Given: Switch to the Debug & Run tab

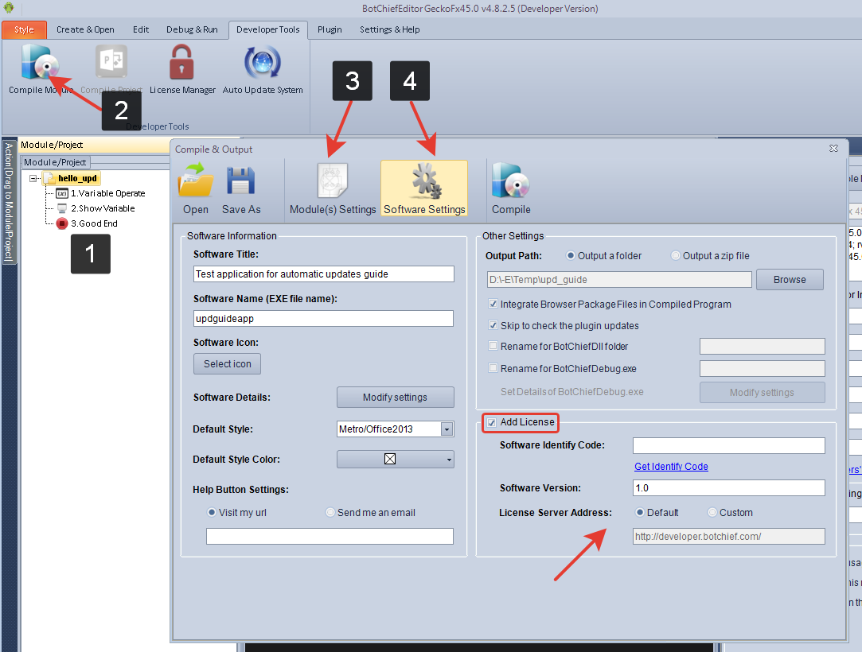Looking at the screenshot, I should tap(192, 29).
